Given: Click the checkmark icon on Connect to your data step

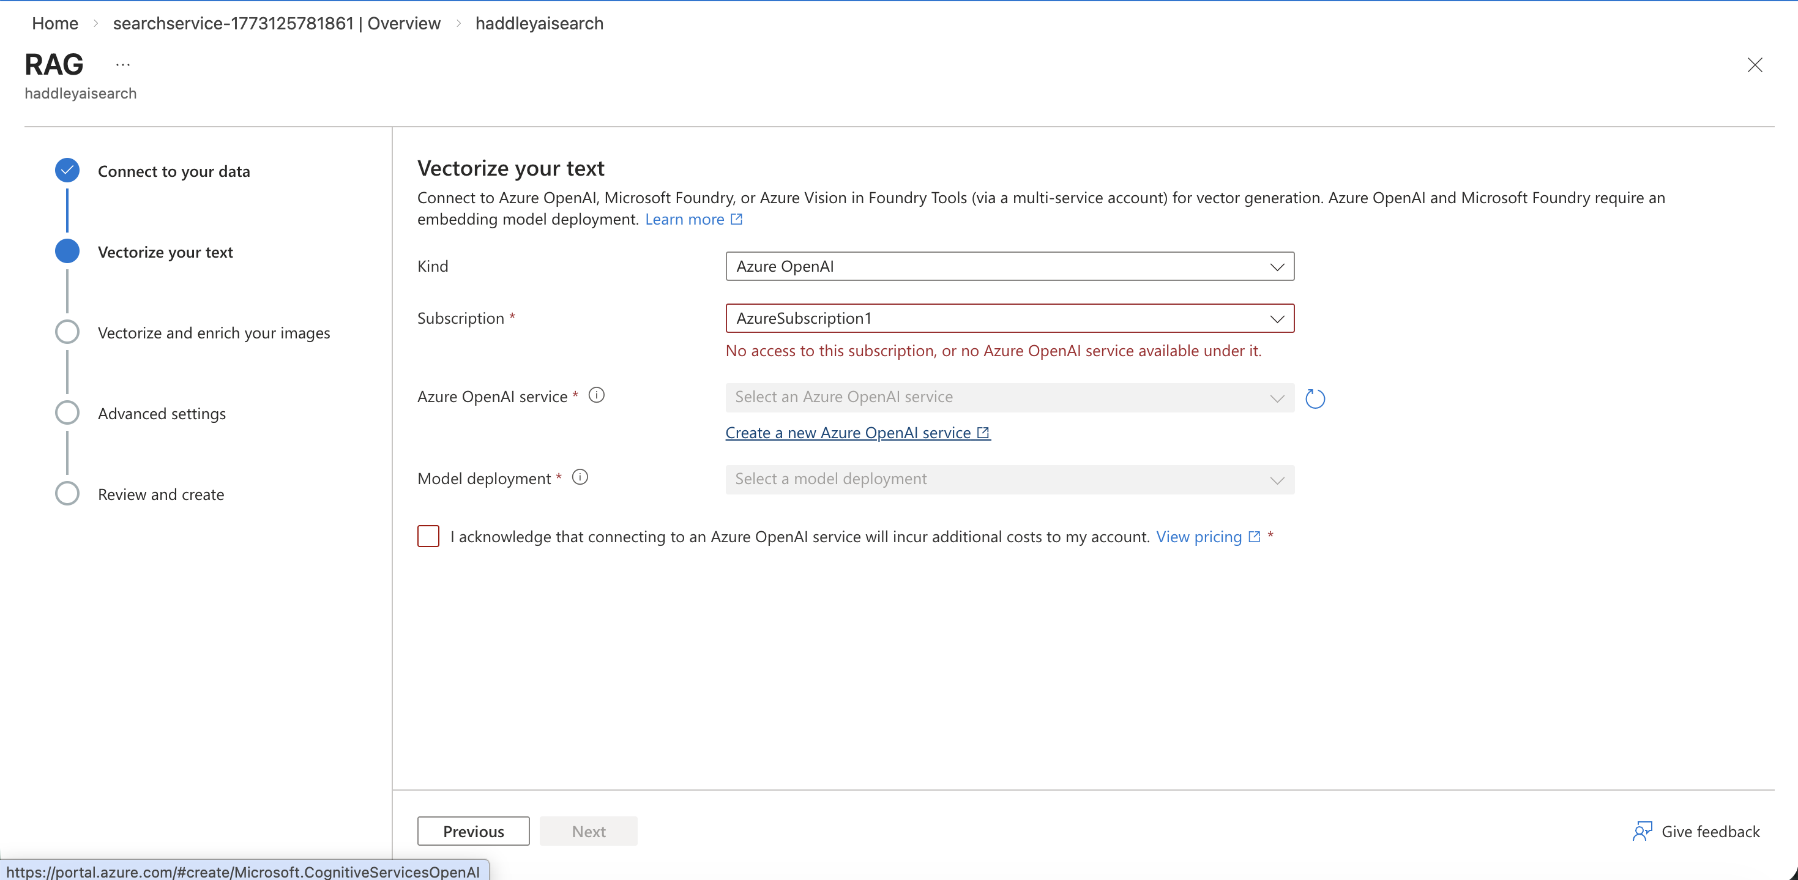Looking at the screenshot, I should pos(67,170).
